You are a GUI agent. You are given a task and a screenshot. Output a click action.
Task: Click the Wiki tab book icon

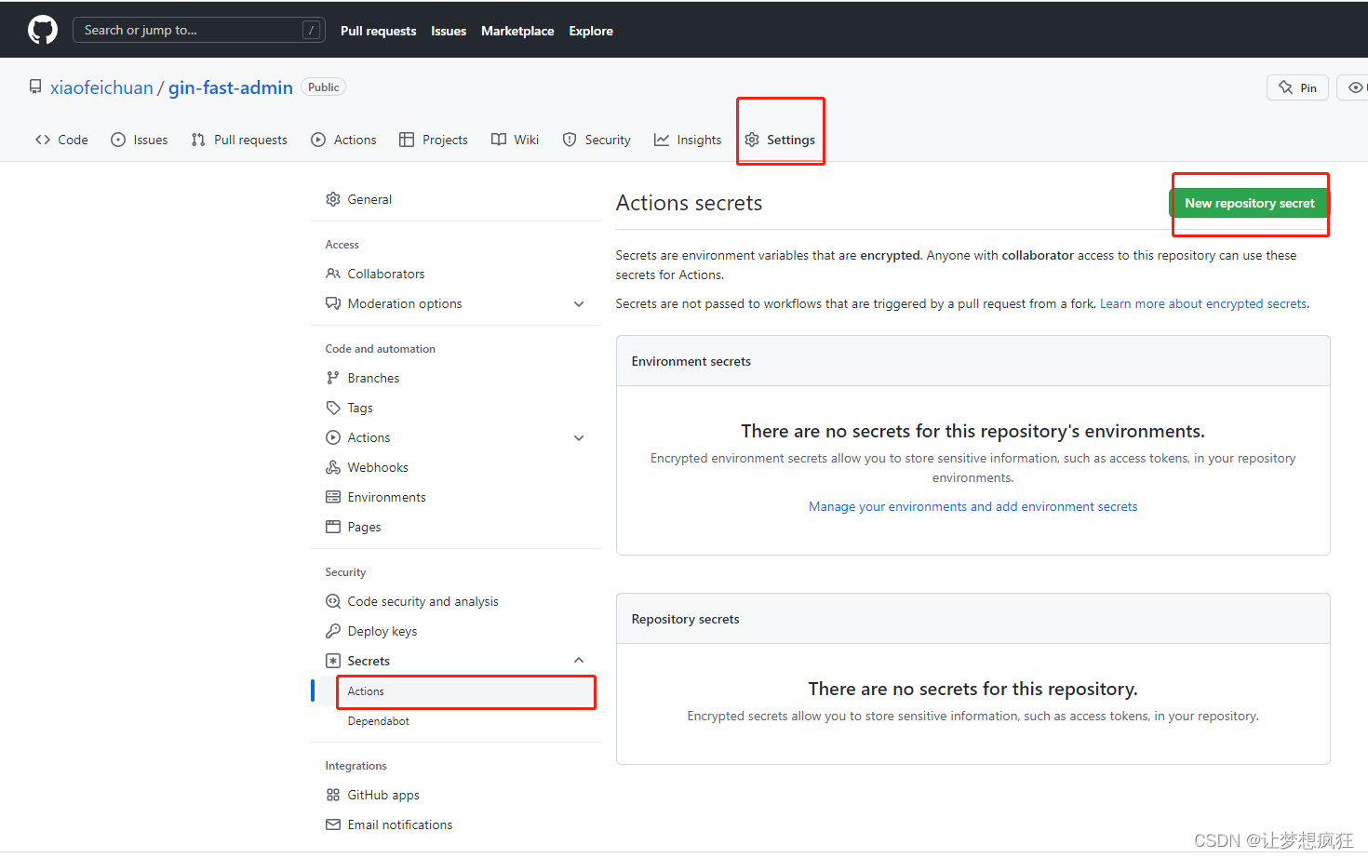pos(499,140)
